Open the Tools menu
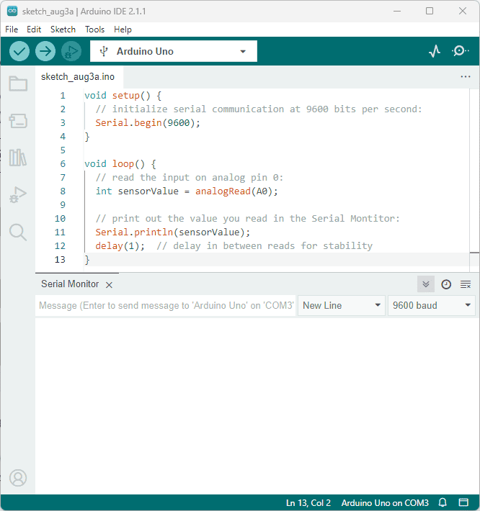The image size is (480, 511). tap(94, 30)
